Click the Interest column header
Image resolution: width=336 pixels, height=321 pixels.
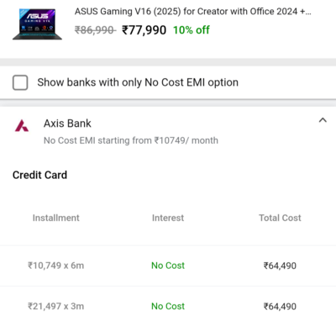[168, 218]
